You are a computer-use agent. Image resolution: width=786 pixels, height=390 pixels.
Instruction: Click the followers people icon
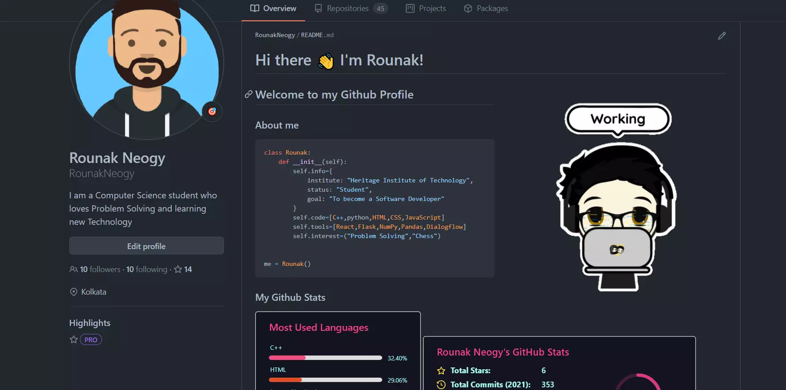(73, 269)
